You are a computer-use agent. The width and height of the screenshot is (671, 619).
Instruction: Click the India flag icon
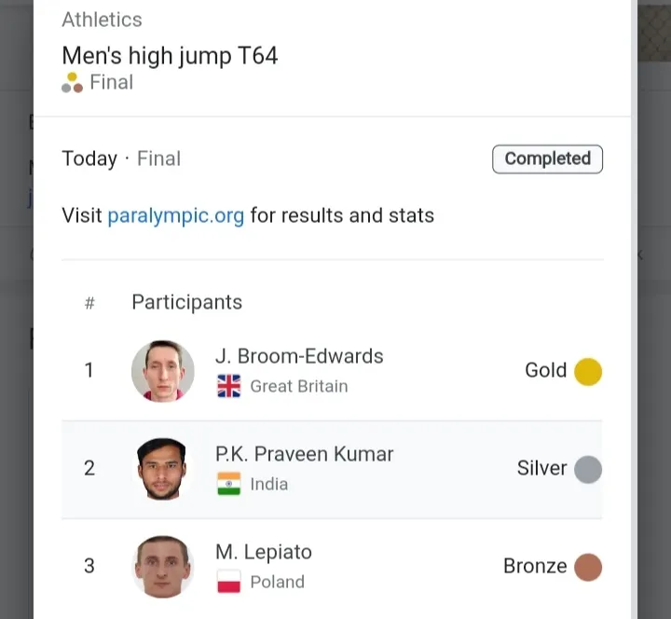click(x=229, y=484)
